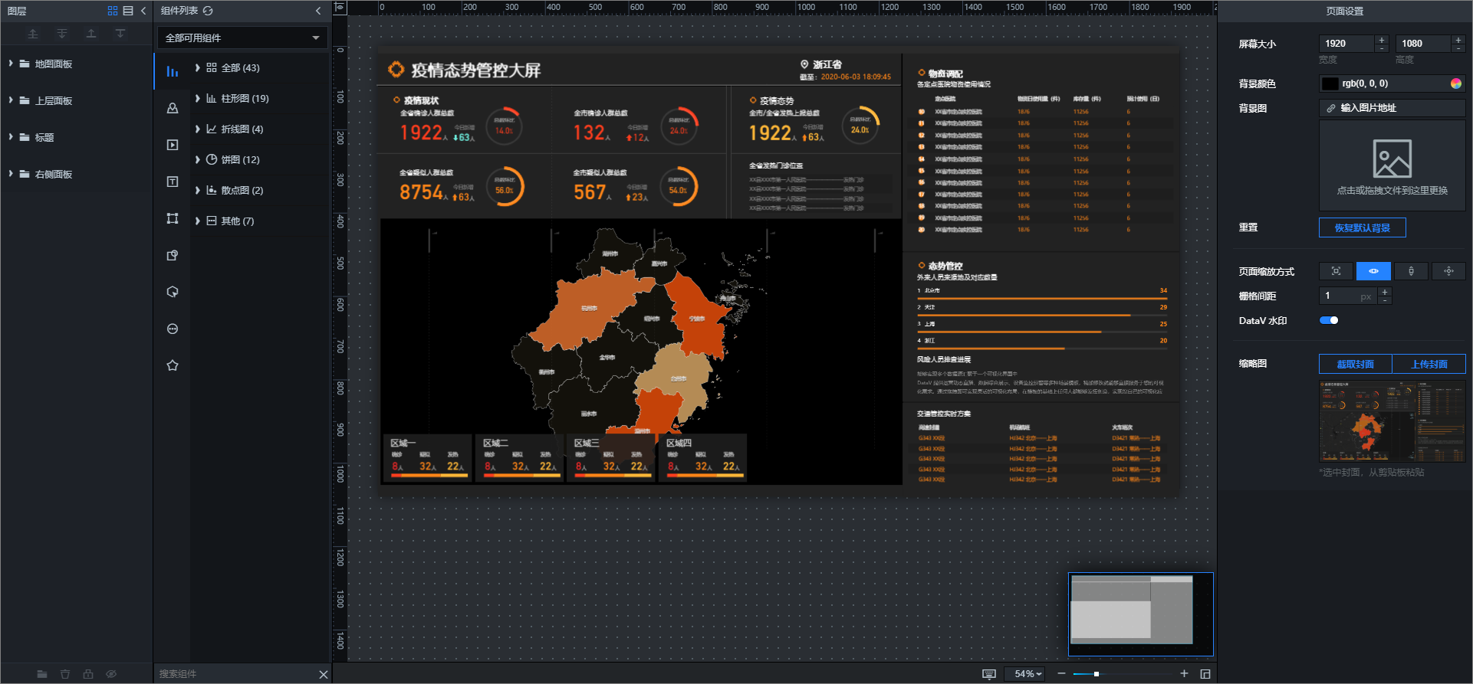This screenshot has width=1473, height=684.
Task: Click the rgb(0, 0, 0) color value field
Action: [x=1394, y=83]
